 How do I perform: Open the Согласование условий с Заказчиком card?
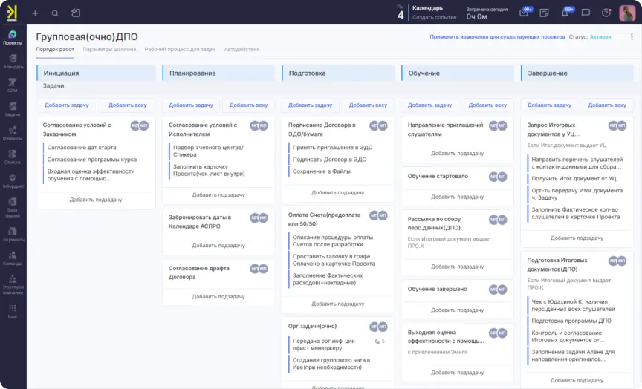click(x=77, y=129)
